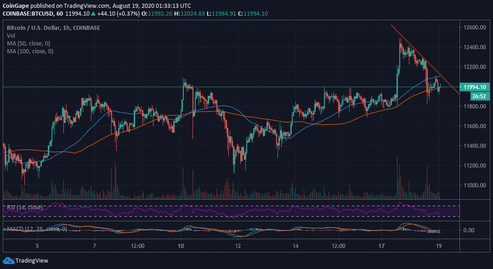Viewport: 493px width, 269px height.
Task: Click date label '19' on time axis
Action: (x=439, y=246)
